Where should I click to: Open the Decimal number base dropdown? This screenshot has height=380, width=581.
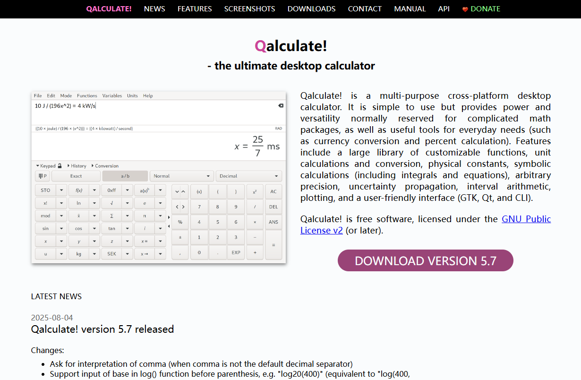pyautogui.click(x=249, y=176)
